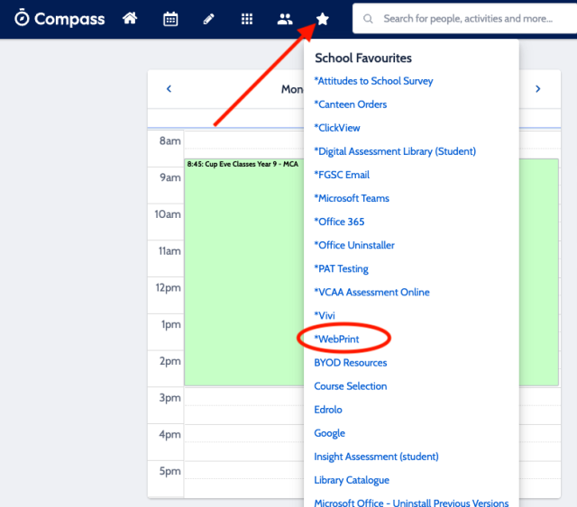Open Library Catalogue link
The height and width of the screenshot is (507, 577).
point(352,480)
